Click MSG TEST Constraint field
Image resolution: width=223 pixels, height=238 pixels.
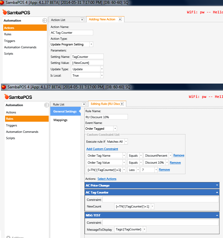pos(160,222)
